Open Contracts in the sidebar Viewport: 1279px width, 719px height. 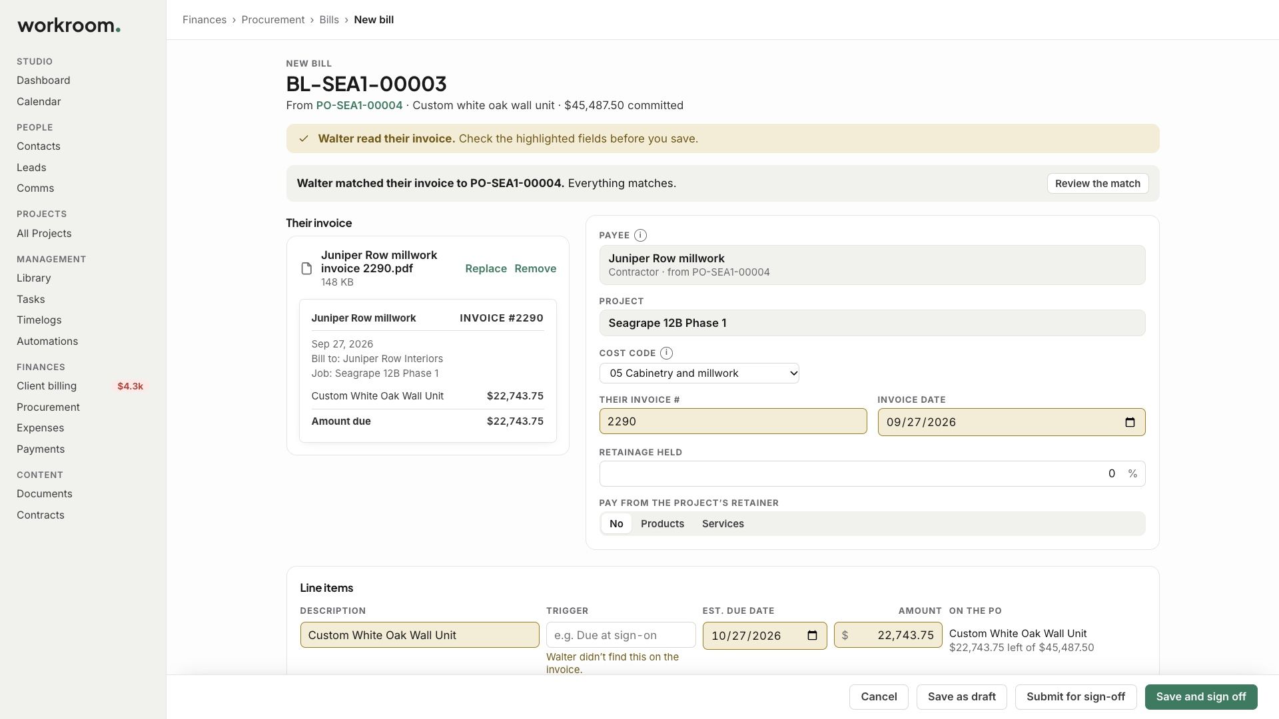[x=41, y=515]
